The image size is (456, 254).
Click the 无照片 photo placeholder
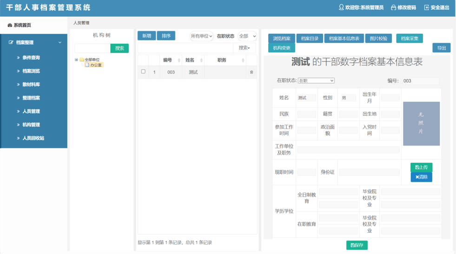click(x=421, y=123)
